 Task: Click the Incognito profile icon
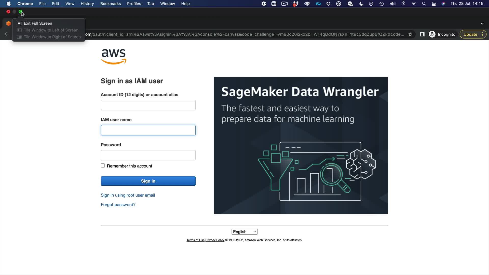[432, 34]
